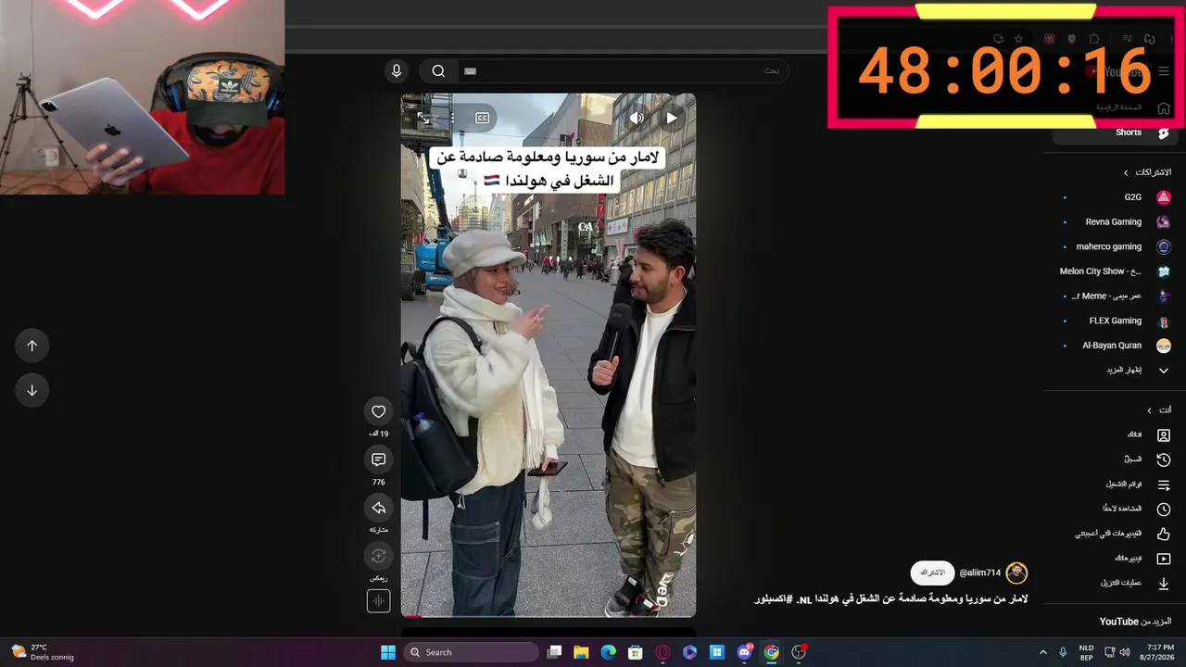Open the sound waveform button
This screenshot has height=667, width=1186.
pos(378,601)
